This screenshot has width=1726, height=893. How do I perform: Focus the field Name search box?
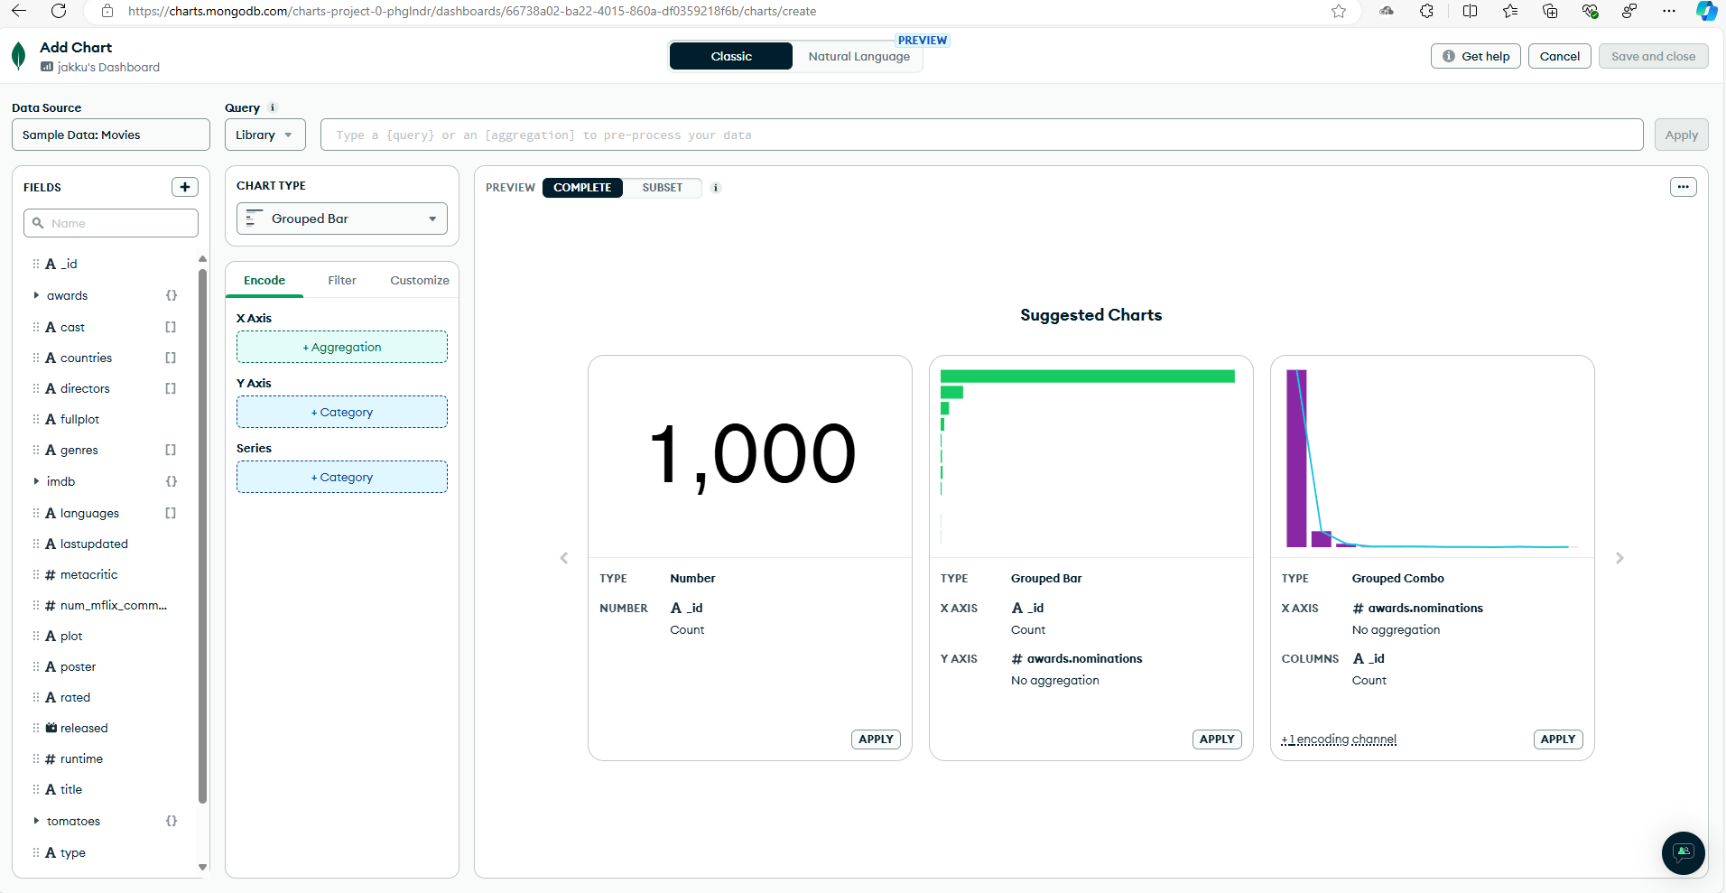coord(111,223)
